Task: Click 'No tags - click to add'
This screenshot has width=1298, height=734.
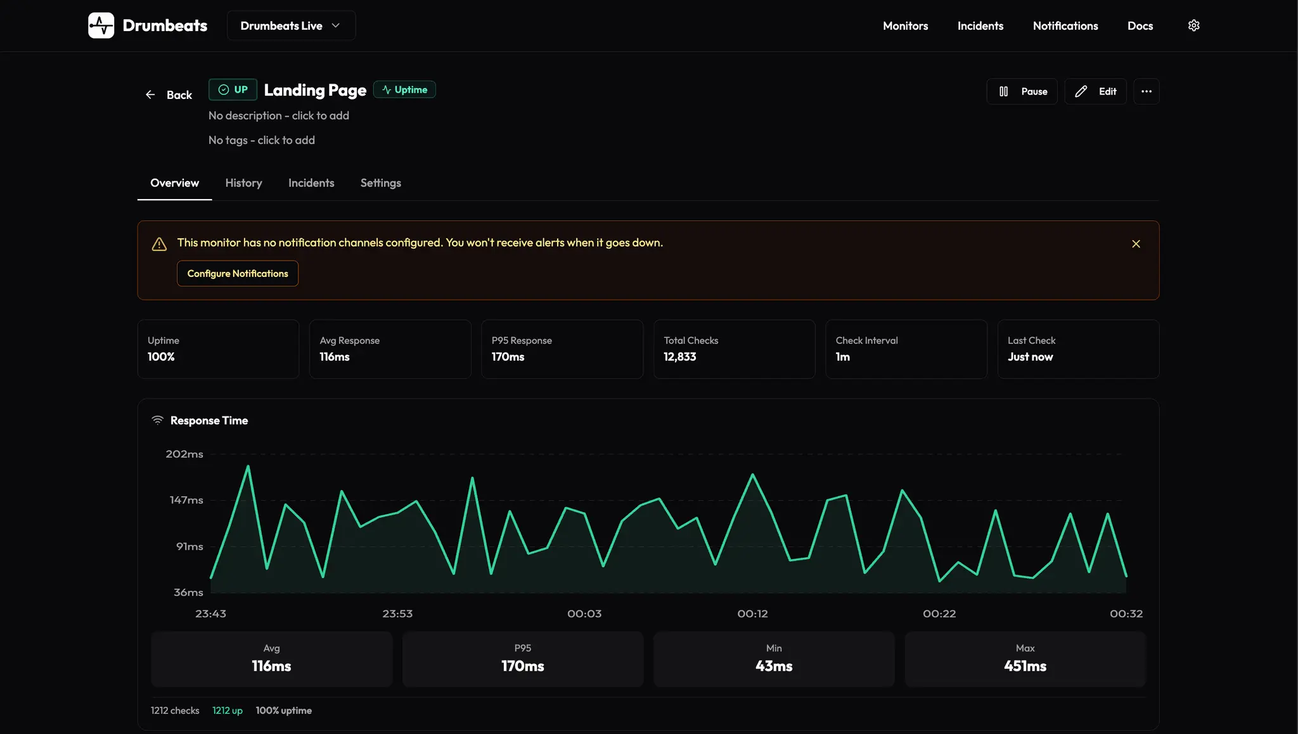Action: (262, 140)
